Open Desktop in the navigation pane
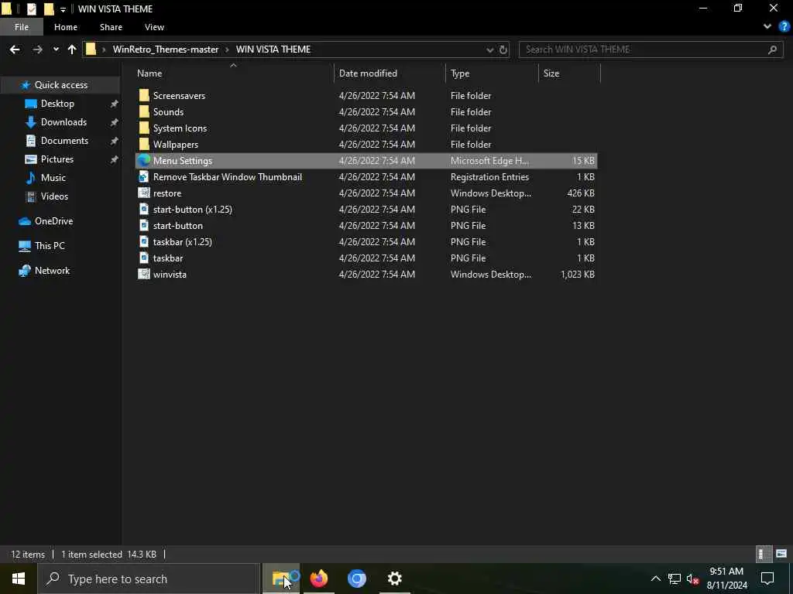 57,104
